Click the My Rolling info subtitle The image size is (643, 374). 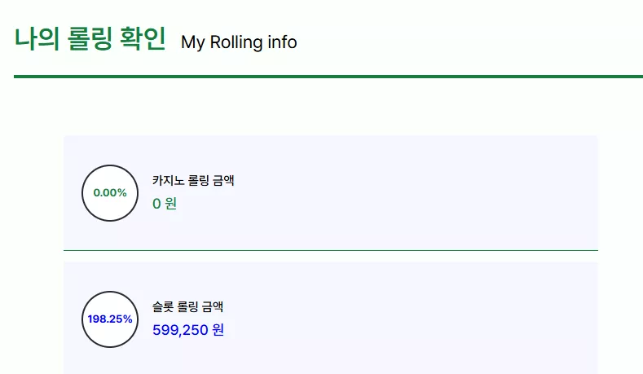(239, 42)
